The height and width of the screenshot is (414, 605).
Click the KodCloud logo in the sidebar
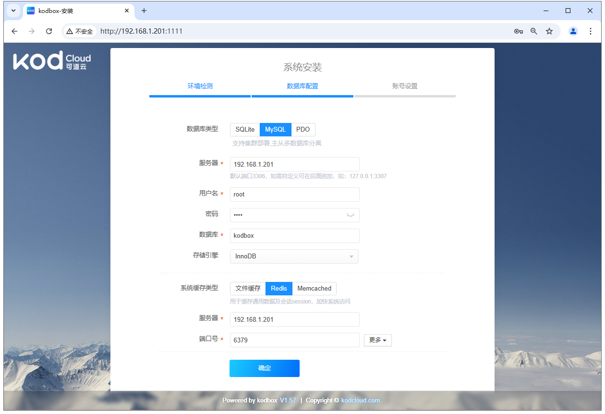pyautogui.click(x=51, y=61)
